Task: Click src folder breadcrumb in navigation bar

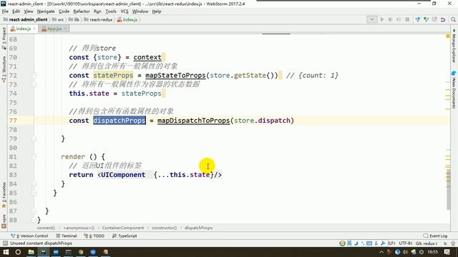Action: [x=58, y=19]
